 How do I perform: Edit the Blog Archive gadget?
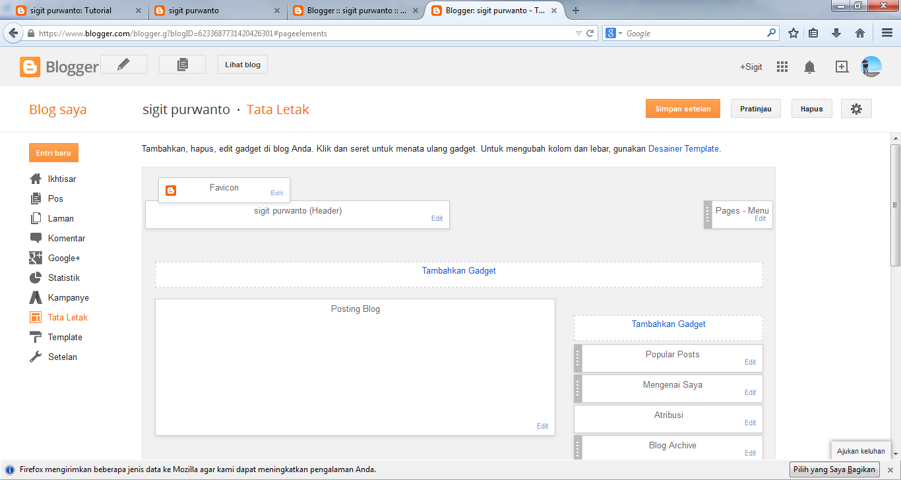(x=750, y=453)
